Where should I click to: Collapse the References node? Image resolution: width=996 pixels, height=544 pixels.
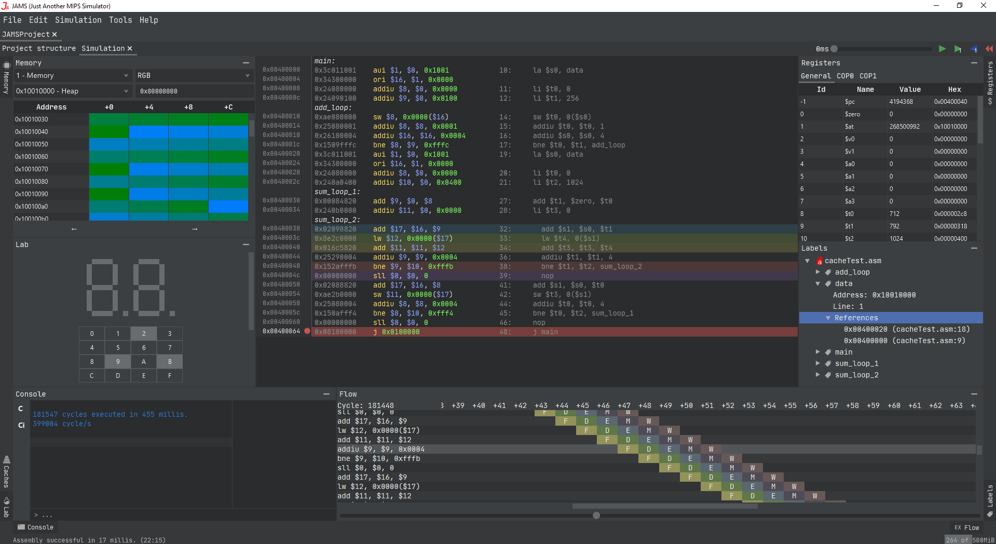click(x=828, y=318)
